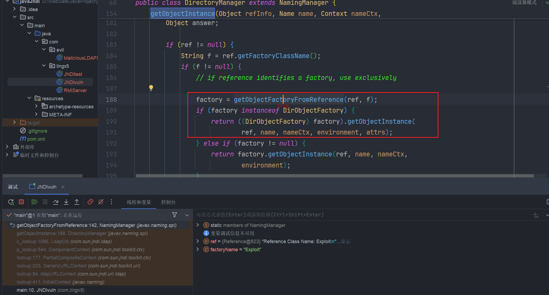This screenshot has width=549, height=295.
Task: Step out of current method
Action: tap(77, 202)
